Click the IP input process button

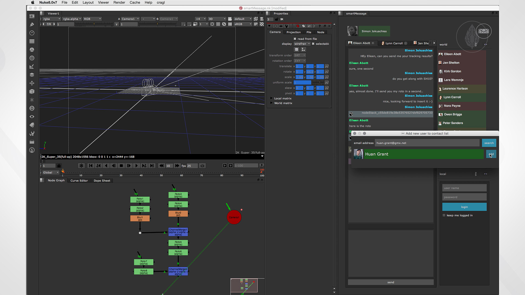[256, 24]
